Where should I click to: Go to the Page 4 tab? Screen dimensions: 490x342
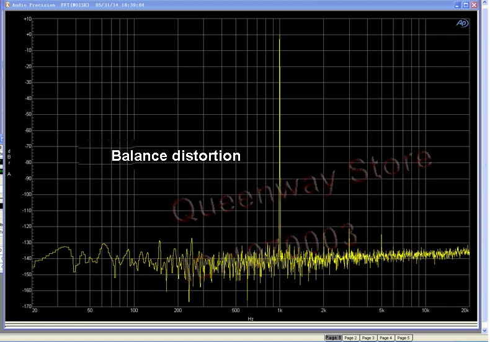tap(386, 338)
